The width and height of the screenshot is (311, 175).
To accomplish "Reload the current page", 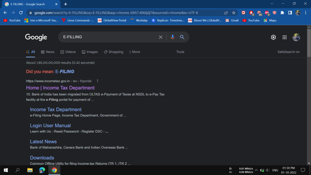I will (x=21, y=13).
